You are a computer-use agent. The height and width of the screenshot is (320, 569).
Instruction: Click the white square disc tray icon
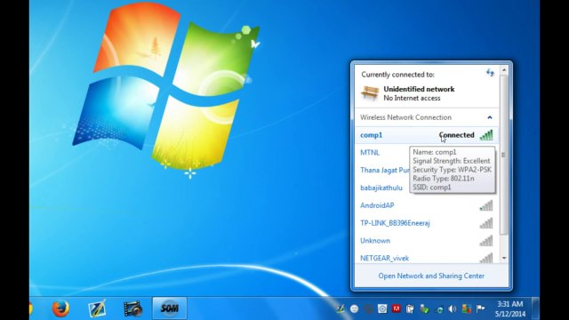(x=382, y=308)
